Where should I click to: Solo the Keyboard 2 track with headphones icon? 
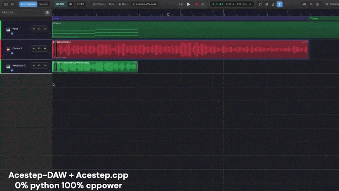tap(39, 65)
